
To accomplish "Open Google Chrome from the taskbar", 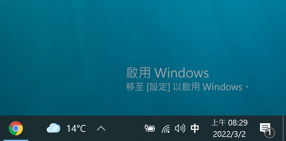I will click(16, 128).
